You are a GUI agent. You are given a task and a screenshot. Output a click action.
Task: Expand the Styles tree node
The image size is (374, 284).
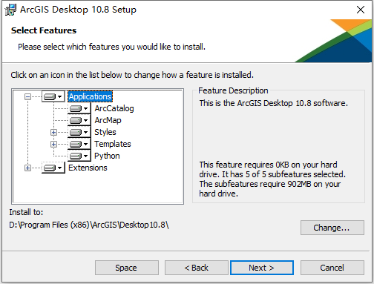53,132
